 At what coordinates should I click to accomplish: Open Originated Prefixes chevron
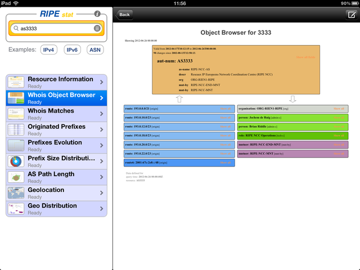click(102, 129)
